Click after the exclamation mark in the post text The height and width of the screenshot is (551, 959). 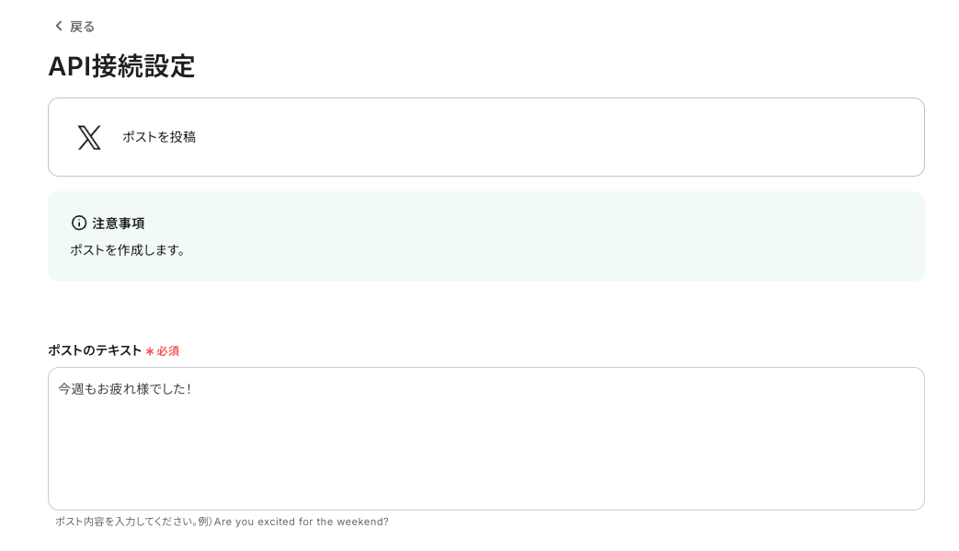coord(193,389)
